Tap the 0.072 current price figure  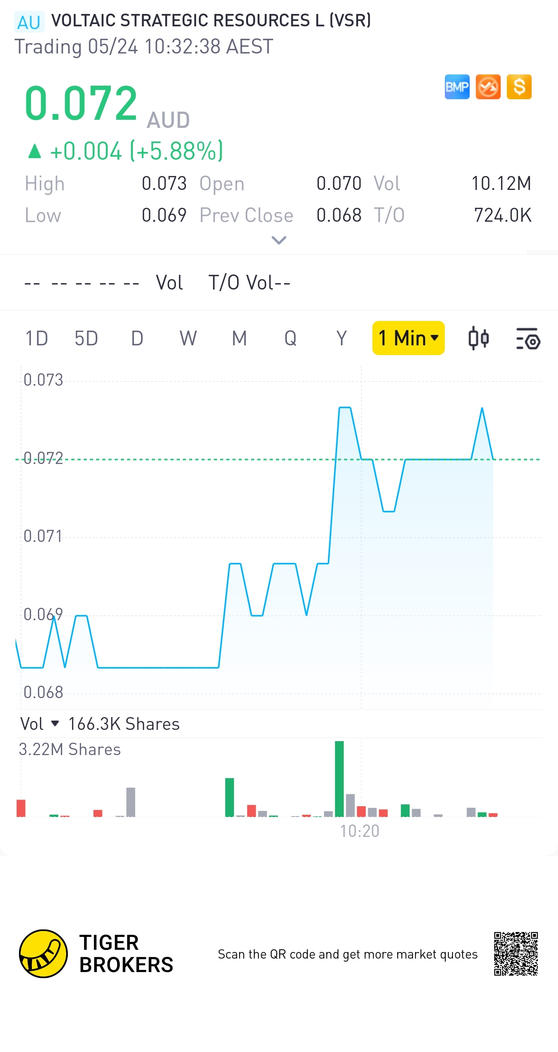tap(81, 103)
